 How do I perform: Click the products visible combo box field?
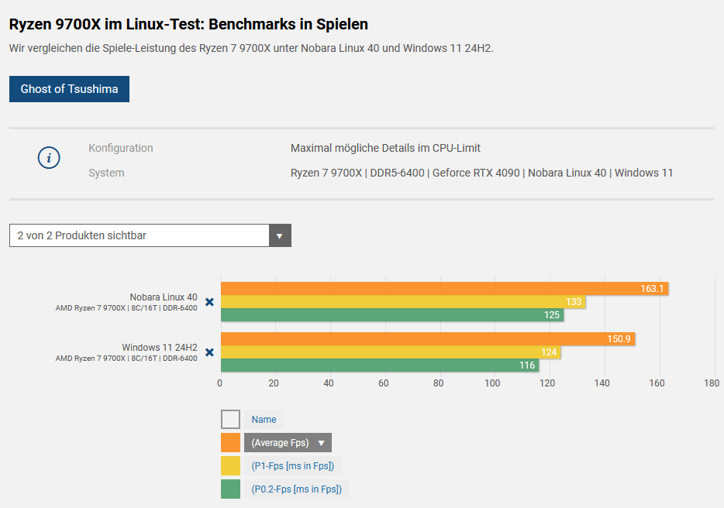point(150,235)
